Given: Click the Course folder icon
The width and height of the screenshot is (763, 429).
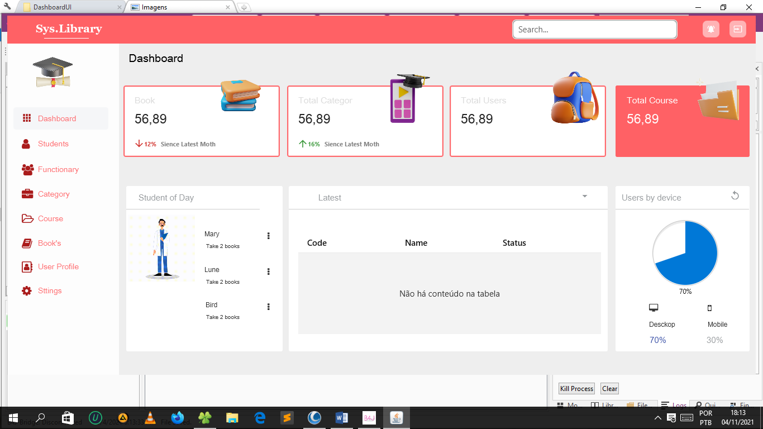Looking at the screenshot, I should (27, 218).
